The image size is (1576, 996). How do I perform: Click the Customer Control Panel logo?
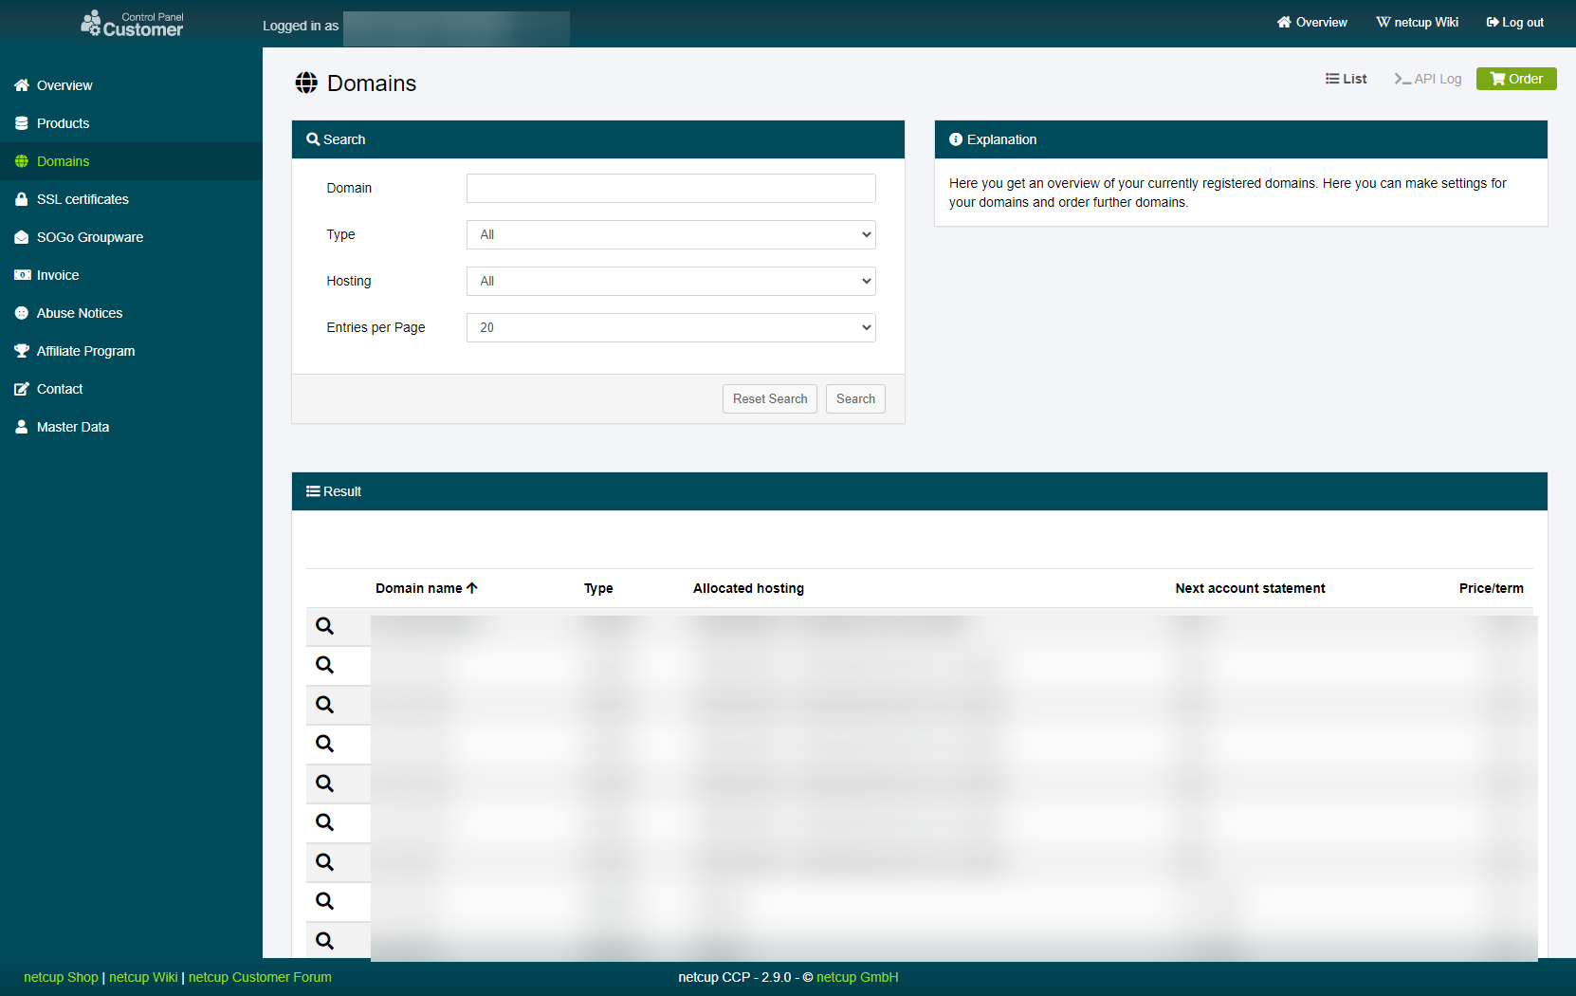[x=132, y=24]
